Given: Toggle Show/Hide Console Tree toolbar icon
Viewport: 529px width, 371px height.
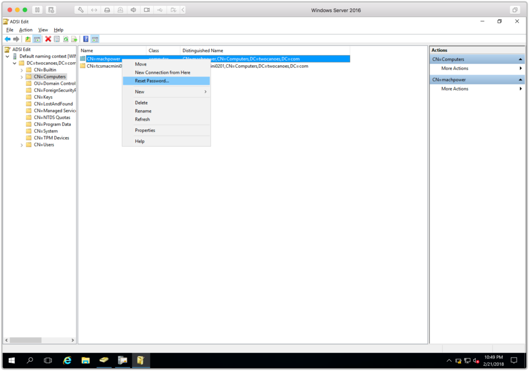Looking at the screenshot, I should (x=37, y=39).
